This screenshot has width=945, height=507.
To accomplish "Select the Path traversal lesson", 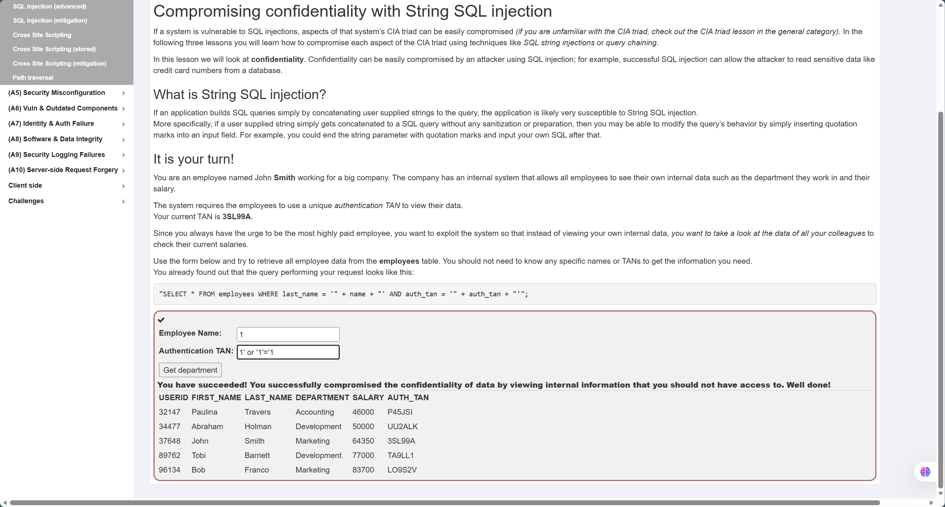I will coord(33,78).
